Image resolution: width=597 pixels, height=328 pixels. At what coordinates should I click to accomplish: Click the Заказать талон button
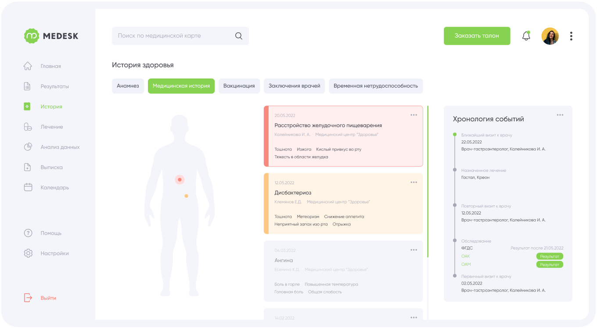pyautogui.click(x=477, y=36)
